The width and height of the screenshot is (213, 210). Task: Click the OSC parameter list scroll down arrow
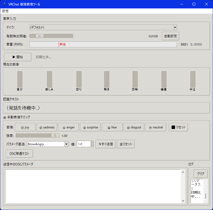pos(183,201)
